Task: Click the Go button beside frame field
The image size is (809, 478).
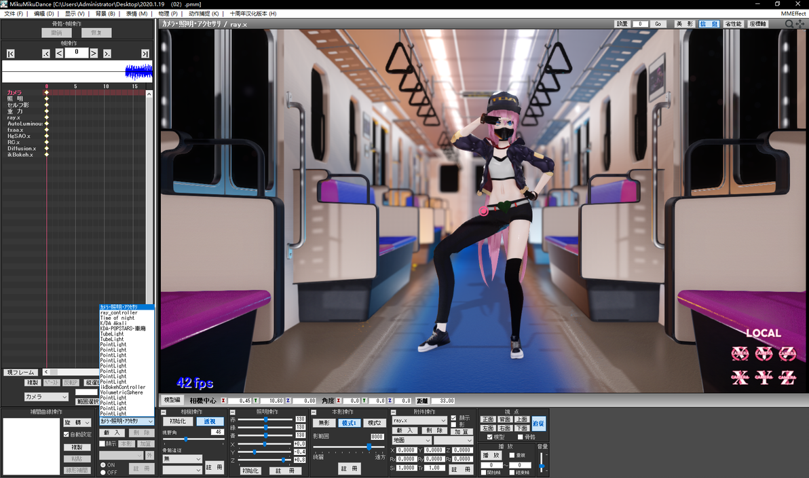Action: [x=658, y=24]
